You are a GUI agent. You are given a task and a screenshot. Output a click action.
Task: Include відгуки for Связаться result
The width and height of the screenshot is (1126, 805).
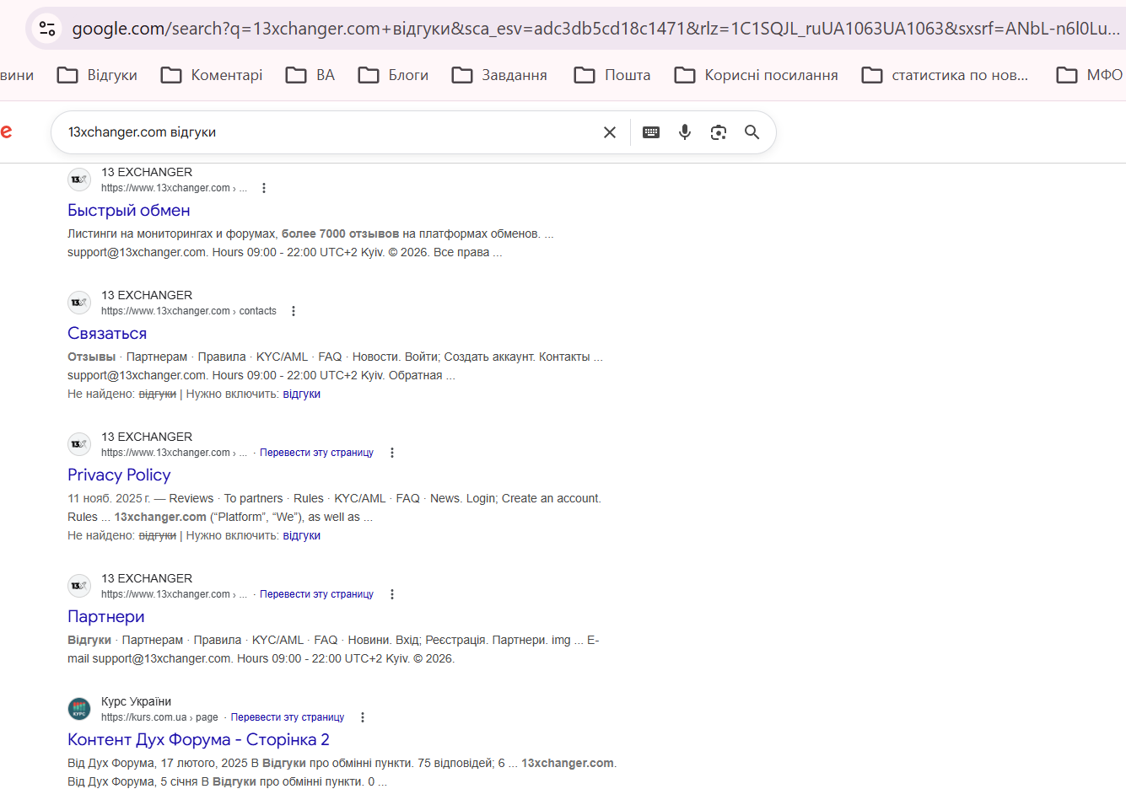[302, 394]
